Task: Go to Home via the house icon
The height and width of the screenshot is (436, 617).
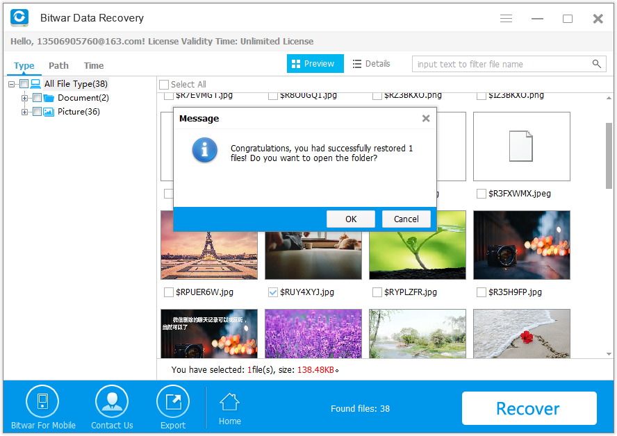Action: point(229,402)
